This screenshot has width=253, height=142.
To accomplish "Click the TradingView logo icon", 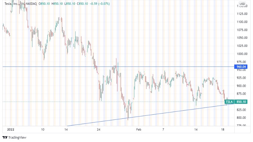I will [x=5, y=138].
